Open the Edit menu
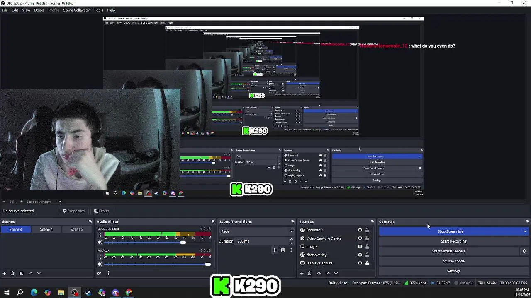The image size is (531, 298). tap(15, 10)
